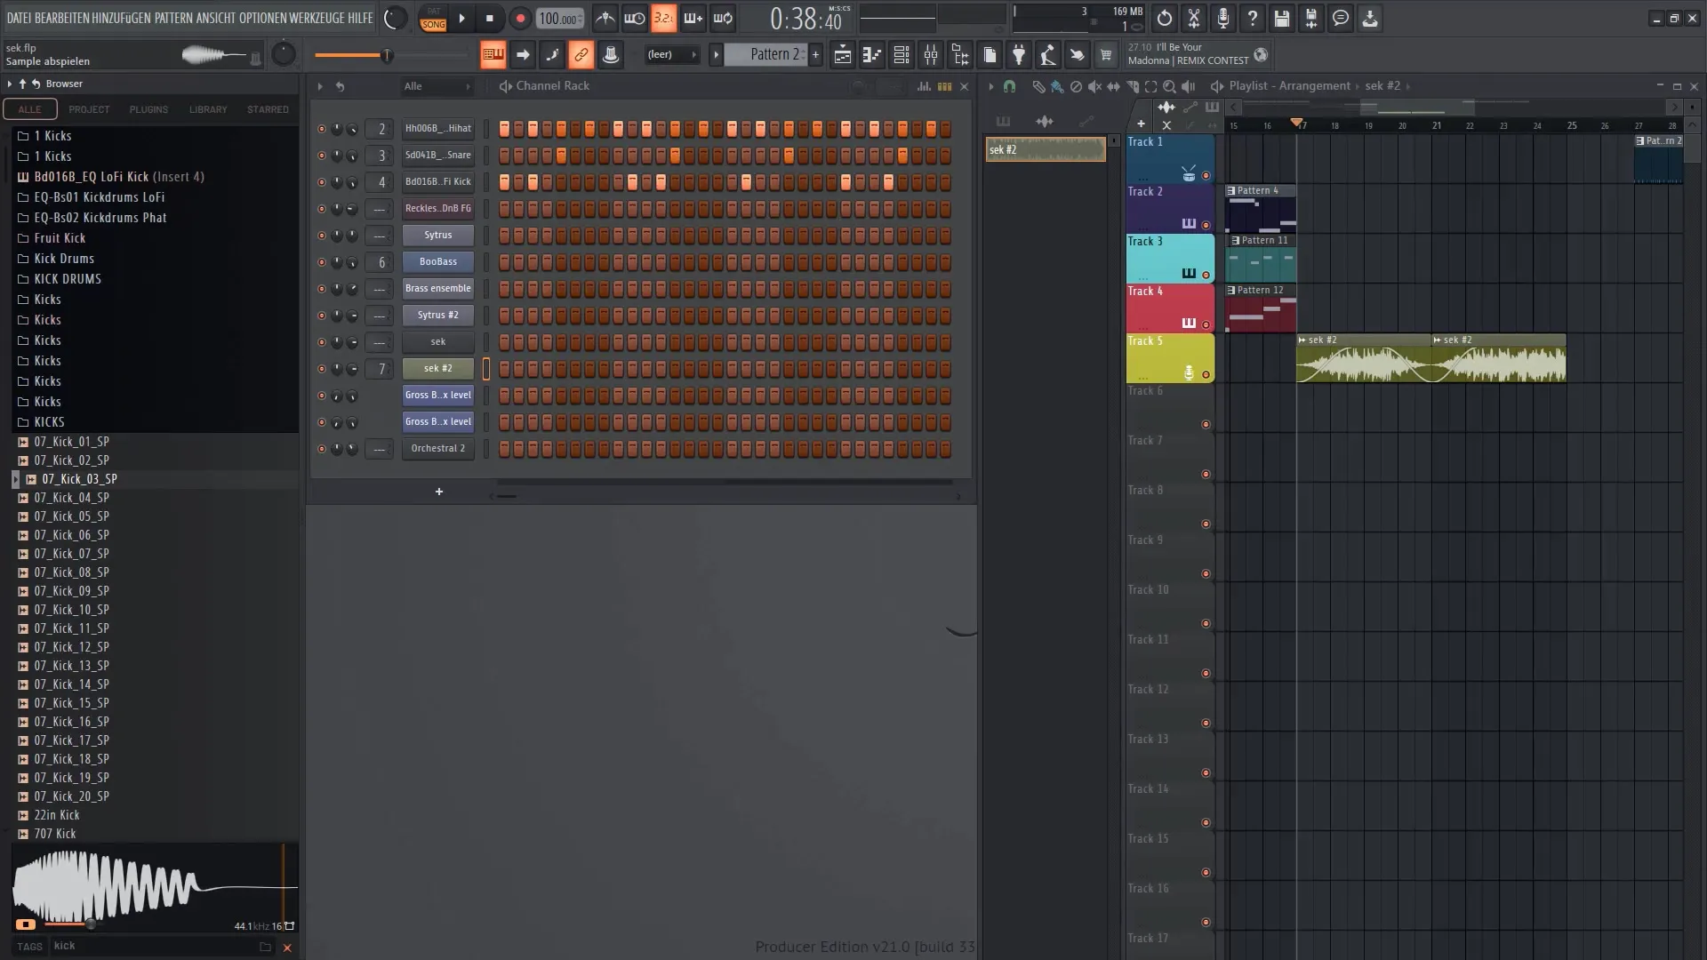This screenshot has width=1707, height=960.
Task: Open the shopping cart content library icon
Action: pyautogui.click(x=1106, y=55)
